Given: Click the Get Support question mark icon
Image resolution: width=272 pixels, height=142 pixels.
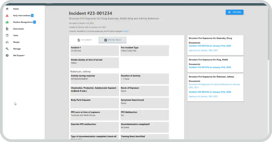Looking at the screenshot, I should pyautogui.click(x=7, y=55).
